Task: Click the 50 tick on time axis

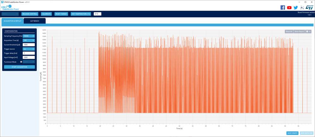Action: (x=179, y=126)
